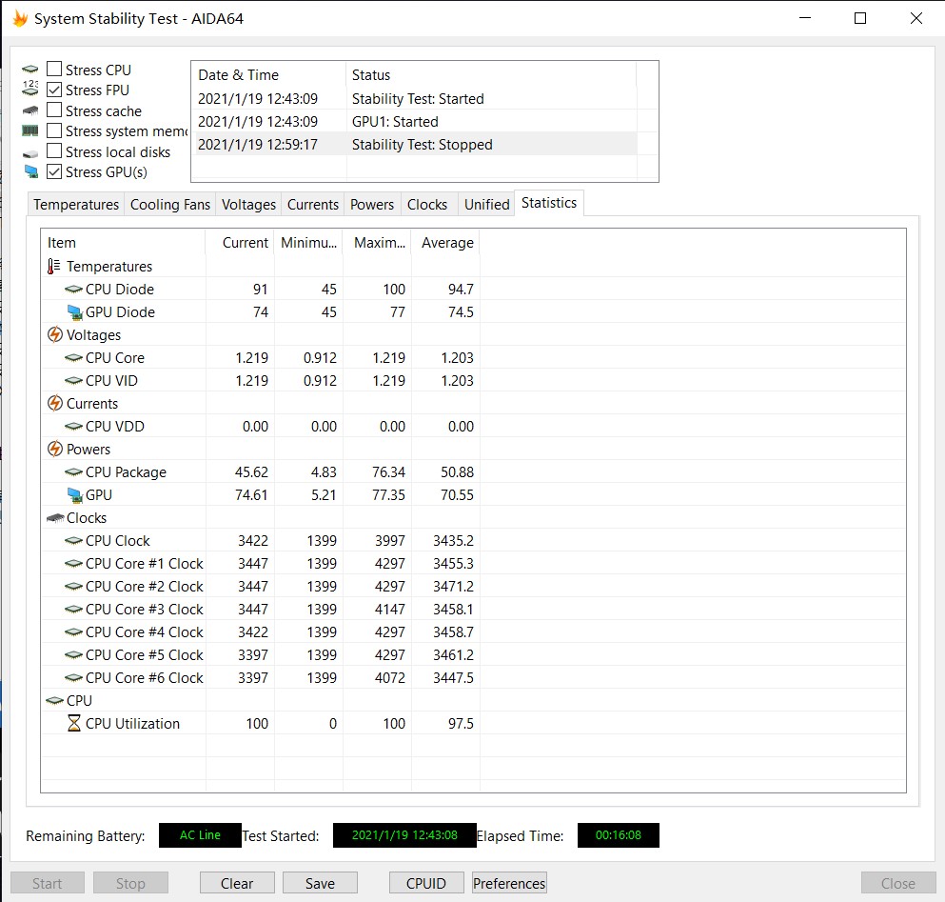Click the Stress system memory RAM icon
This screenshot has height=902, width=945.
[30, 130]
